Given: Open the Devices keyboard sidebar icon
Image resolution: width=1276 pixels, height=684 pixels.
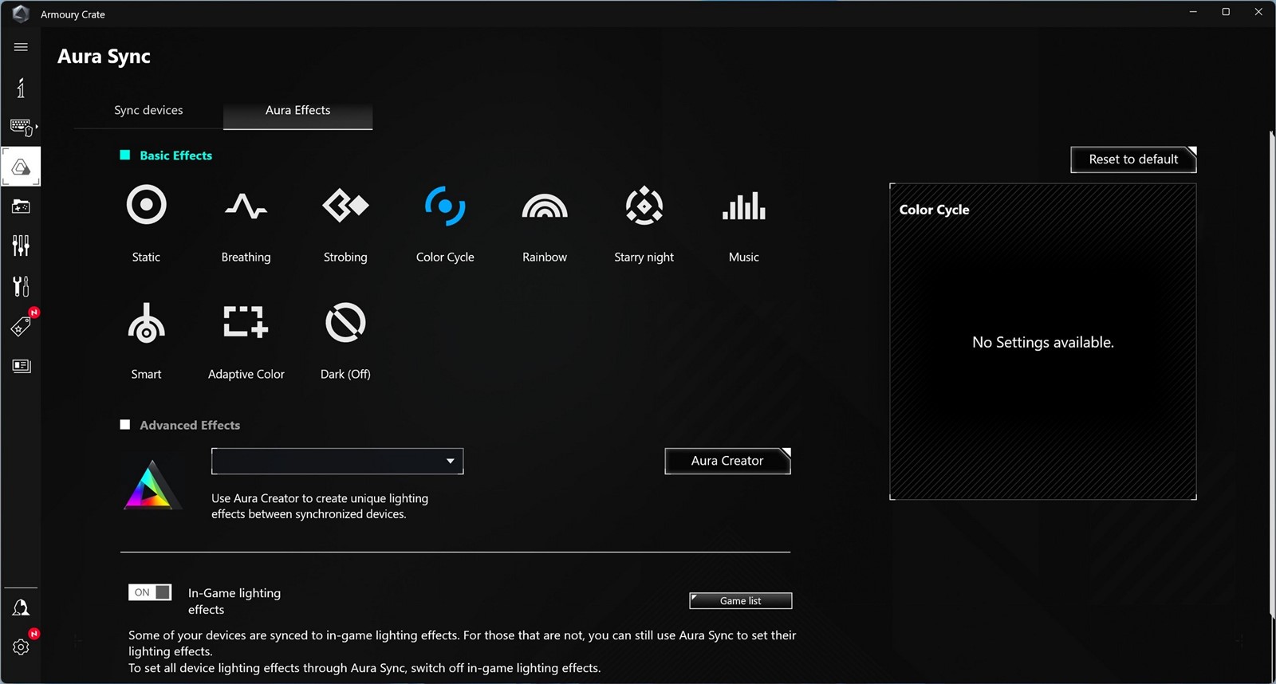Looking at the screenshot, I should tap(22, 128).
